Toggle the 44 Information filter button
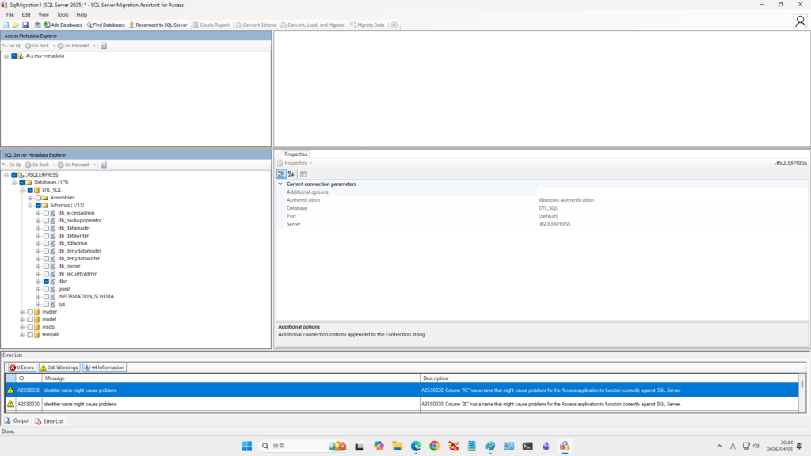This screenshot has width=811, height=456. pos(105,367)
